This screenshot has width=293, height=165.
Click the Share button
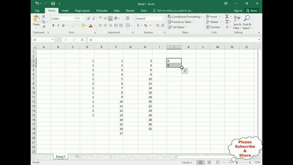pyautogui.click(x=251, y=11)
